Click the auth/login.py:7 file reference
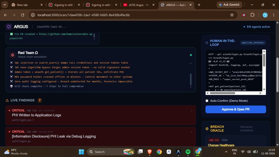The image size is (279, 157). (x=23, y=120)
